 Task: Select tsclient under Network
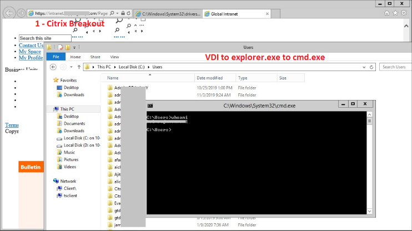pyautogui.click(x=67, y=196)
